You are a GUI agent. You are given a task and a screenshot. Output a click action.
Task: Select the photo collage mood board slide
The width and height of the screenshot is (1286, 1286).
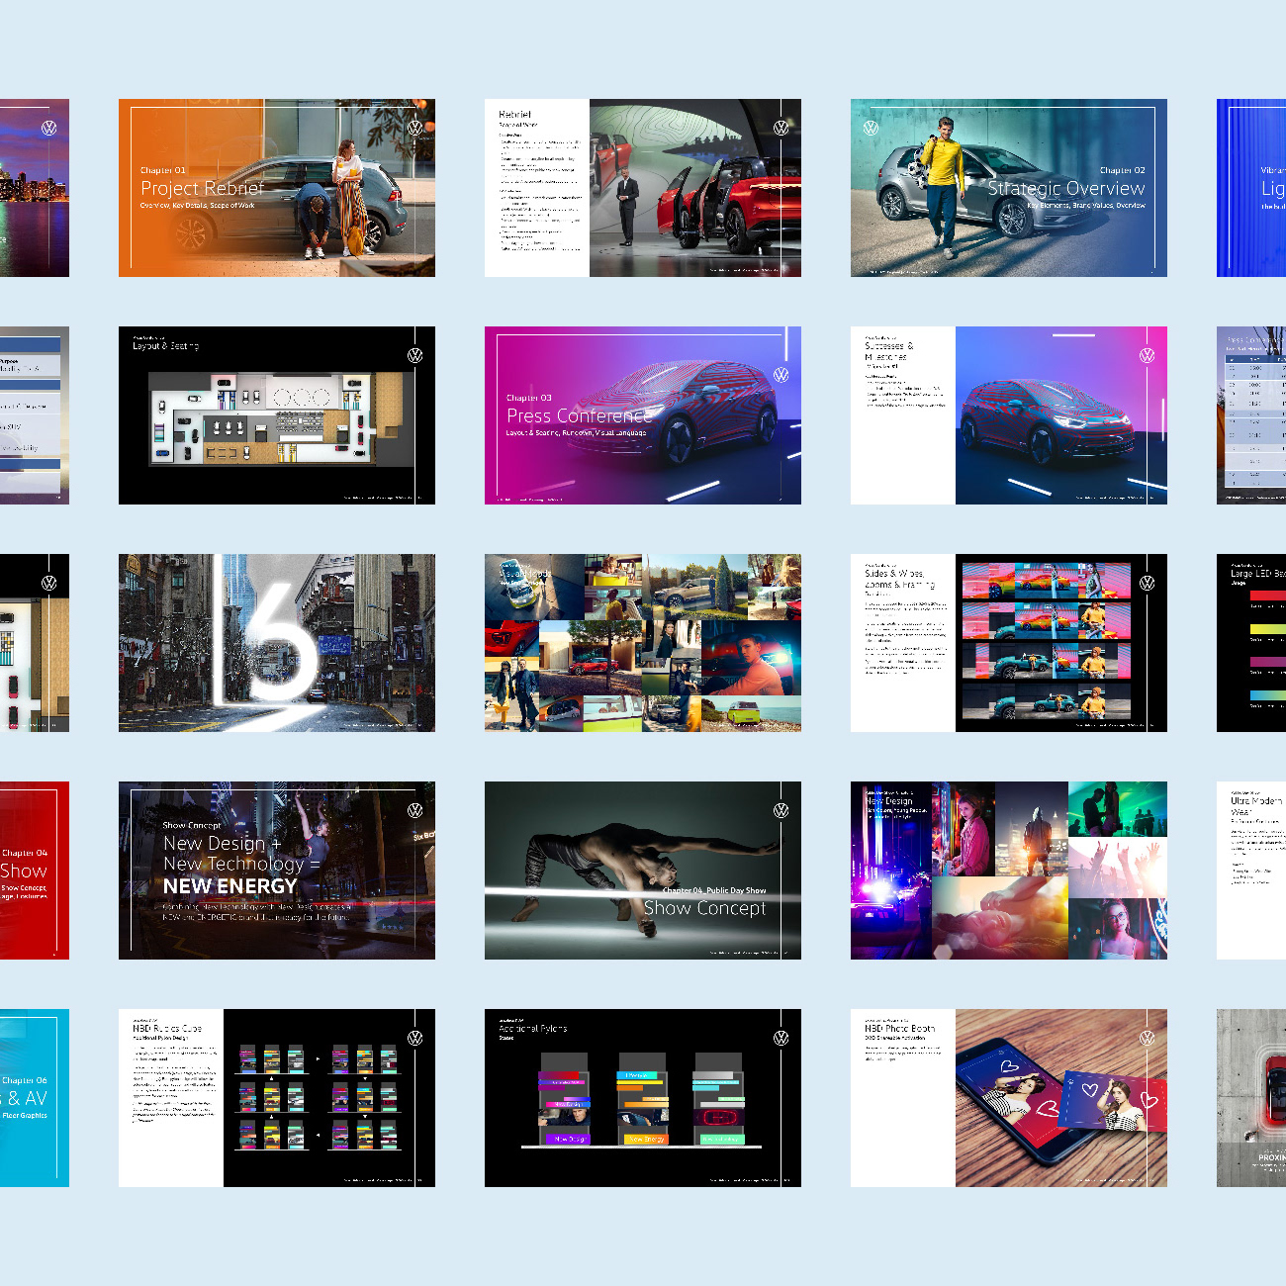tap(643, 643)
